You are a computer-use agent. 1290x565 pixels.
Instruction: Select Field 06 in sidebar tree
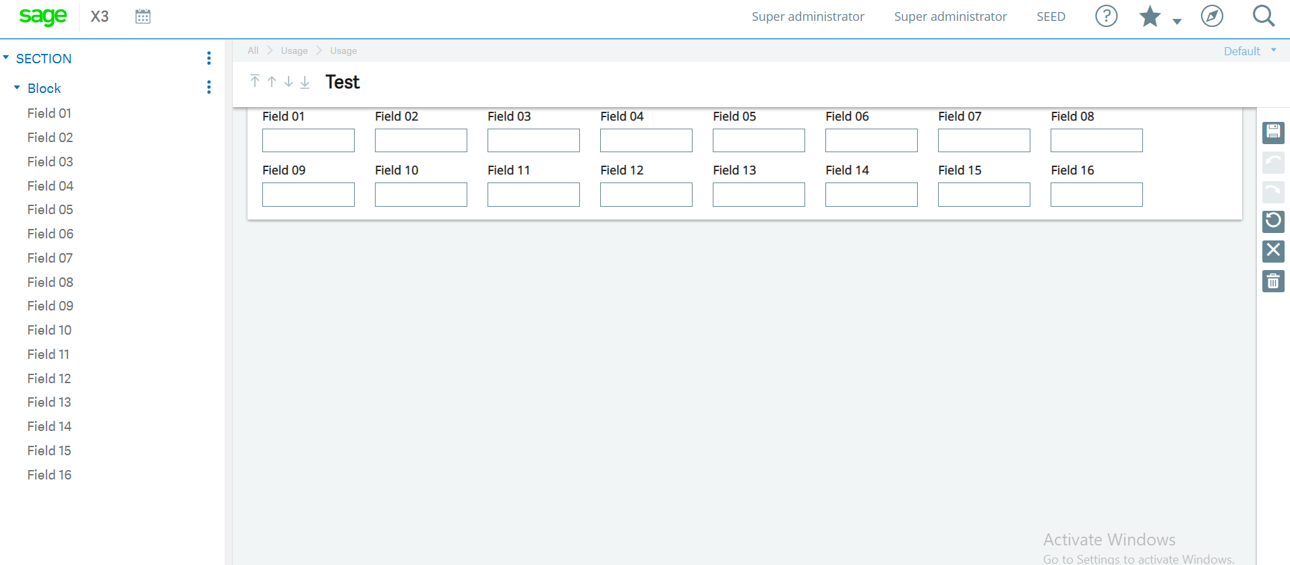[51, 234]
